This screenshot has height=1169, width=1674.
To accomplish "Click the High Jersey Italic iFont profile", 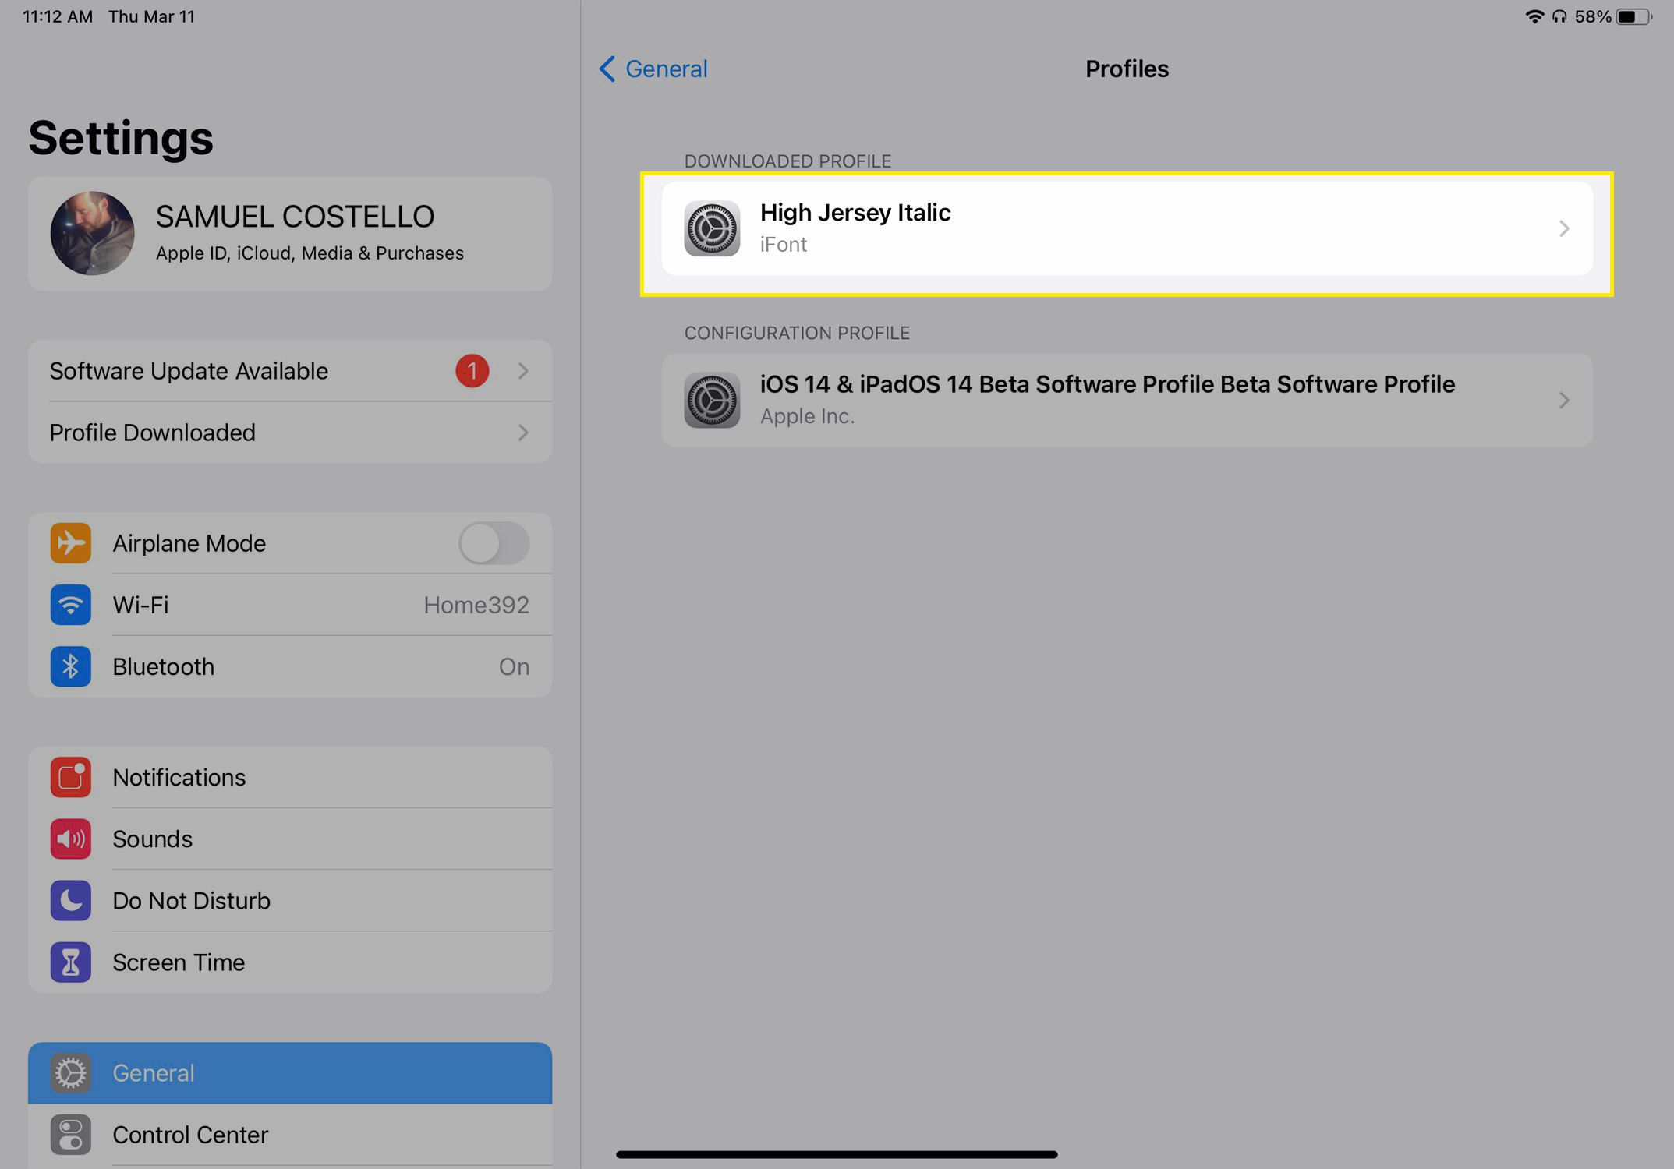I will pos(1127,228).
